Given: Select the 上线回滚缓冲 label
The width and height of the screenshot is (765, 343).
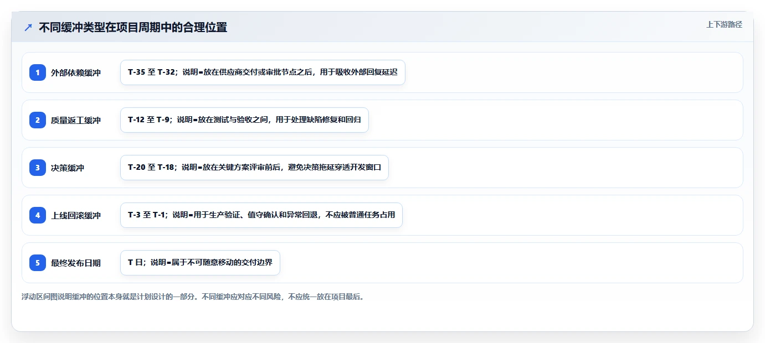Looking at the screenshot, I should pos(76,215).
